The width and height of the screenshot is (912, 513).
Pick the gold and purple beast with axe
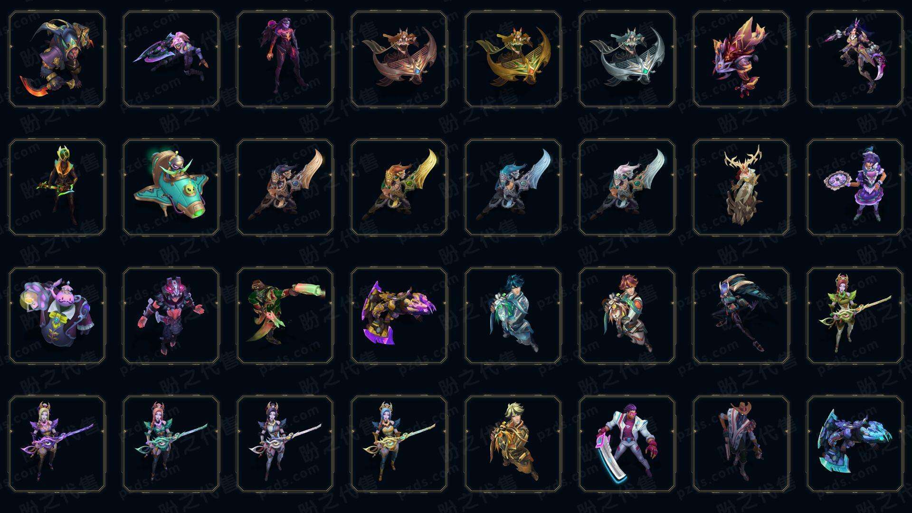[x=399, y=315]
